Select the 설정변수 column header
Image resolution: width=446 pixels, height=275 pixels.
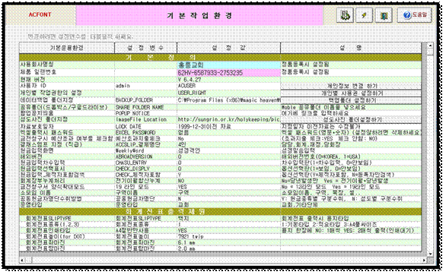point(145,48)
